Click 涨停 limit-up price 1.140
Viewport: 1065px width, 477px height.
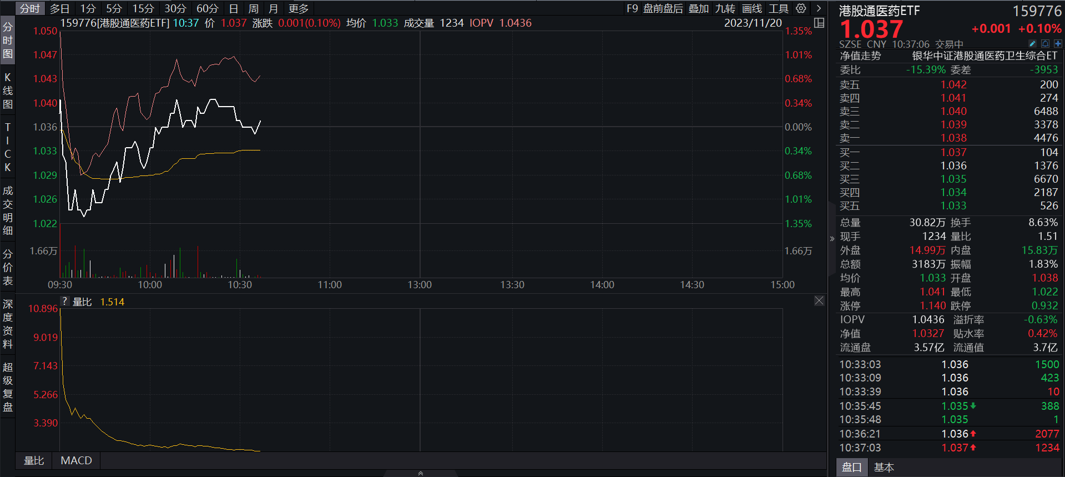coord(932,305)
